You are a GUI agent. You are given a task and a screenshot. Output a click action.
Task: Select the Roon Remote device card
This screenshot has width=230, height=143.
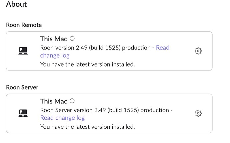[x=109, y=51]
